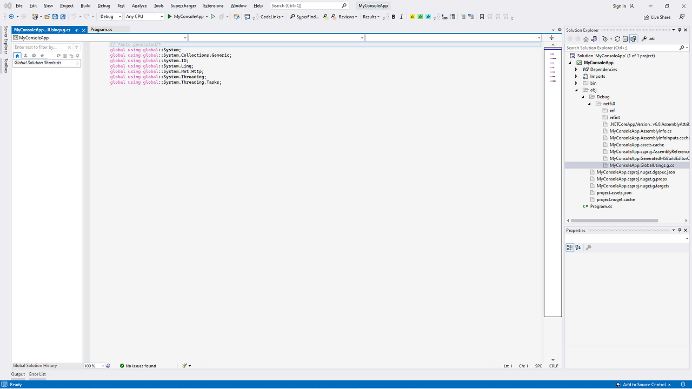Expand the Dependencies node
692x389 pixels.
[x=575, y=69]
